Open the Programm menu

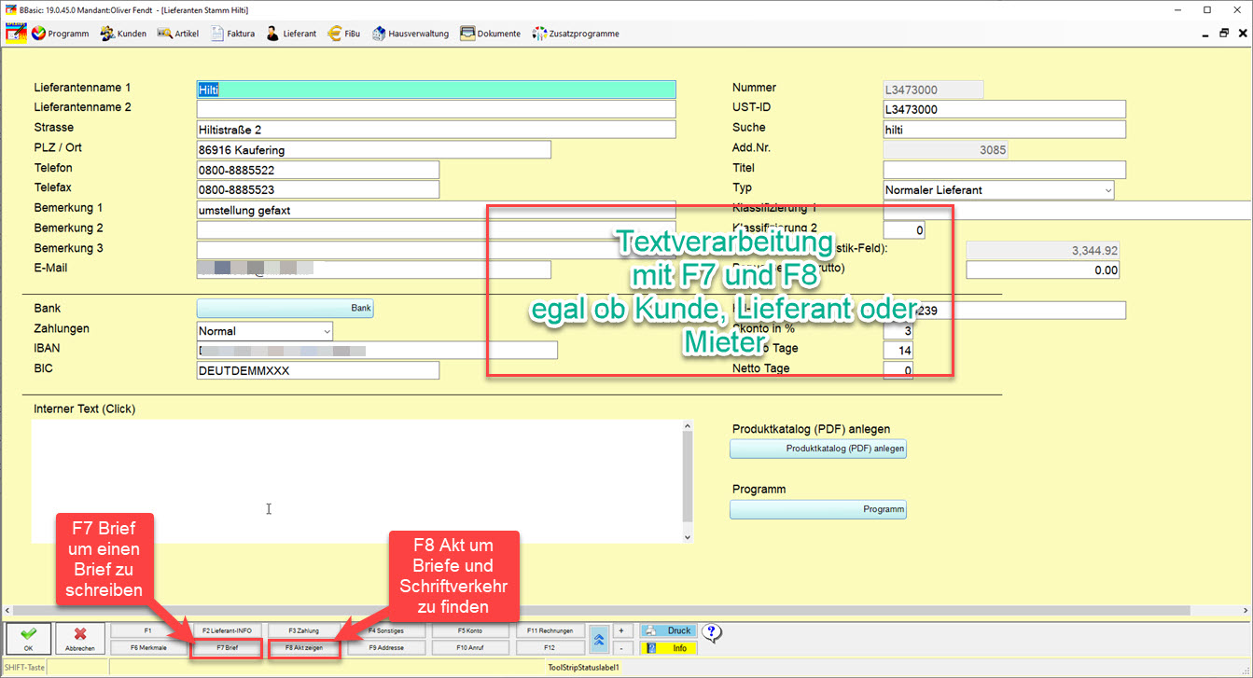[x=61, y=34]
